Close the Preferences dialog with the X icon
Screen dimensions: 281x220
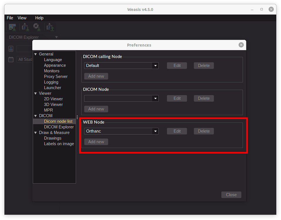[241, 45]
